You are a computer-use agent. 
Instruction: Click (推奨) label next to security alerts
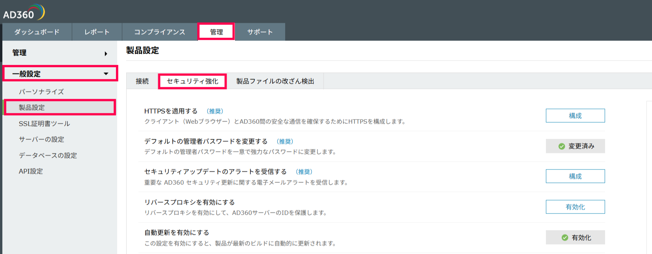pos(305,171)
